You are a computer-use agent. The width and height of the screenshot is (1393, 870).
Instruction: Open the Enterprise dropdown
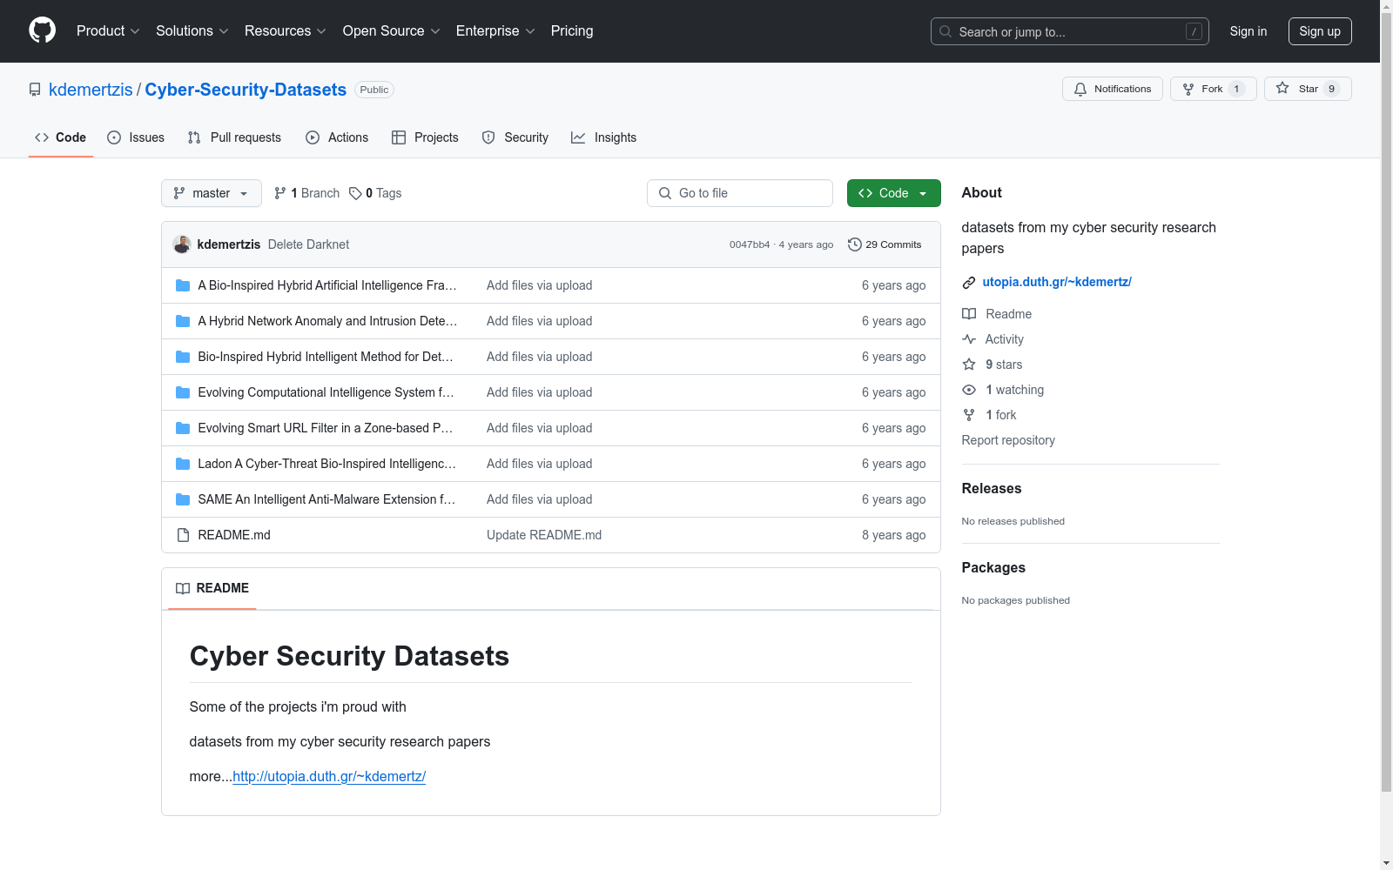point(495,31)
